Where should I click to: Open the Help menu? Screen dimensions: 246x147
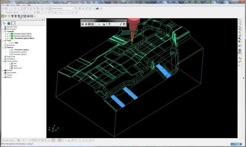click(x=29, y=5)
